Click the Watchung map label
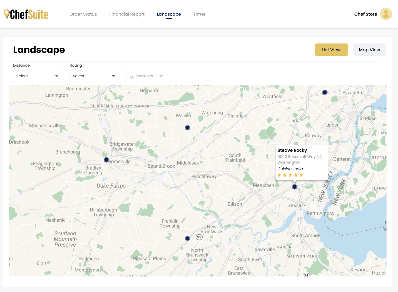This screenshot has width=398, height=292. click(x=212, y=113)
